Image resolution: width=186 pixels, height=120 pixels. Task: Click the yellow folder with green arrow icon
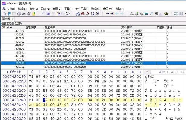click(x=34, y=14)
